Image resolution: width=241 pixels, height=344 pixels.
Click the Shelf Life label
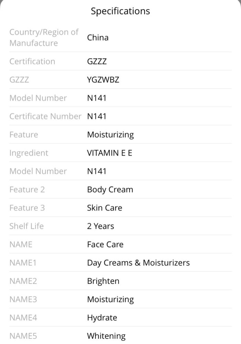[x=27, y=226]
